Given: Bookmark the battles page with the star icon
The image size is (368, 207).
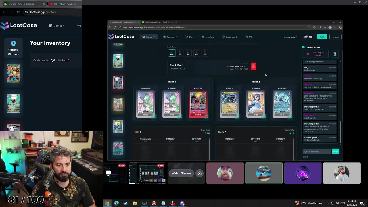Looking at the screenshot, I should pos(308,27).
